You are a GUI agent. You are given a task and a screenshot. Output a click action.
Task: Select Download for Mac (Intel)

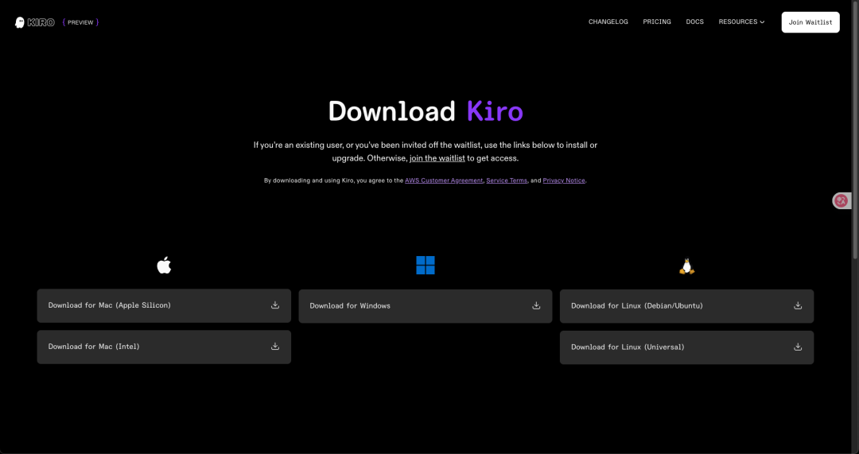(x=164, y=347)
